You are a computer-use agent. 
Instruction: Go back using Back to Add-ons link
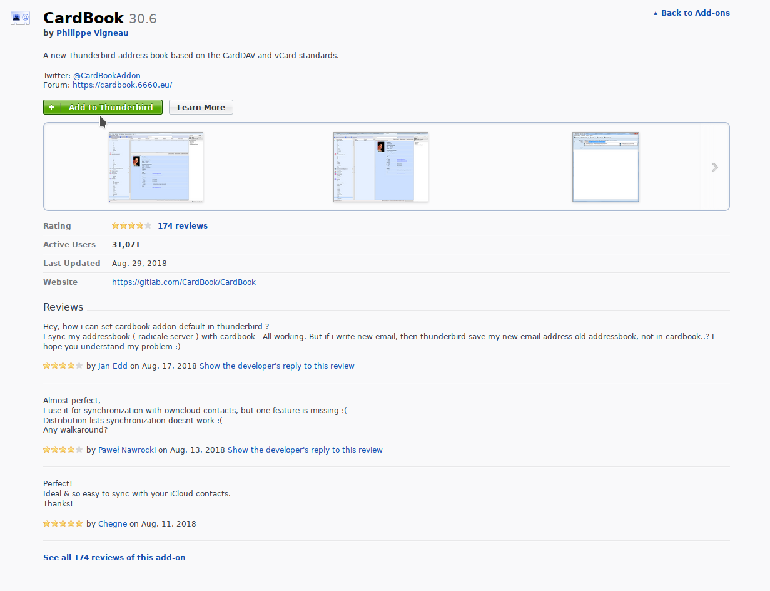pyautogui.click(x=691, y=13)
